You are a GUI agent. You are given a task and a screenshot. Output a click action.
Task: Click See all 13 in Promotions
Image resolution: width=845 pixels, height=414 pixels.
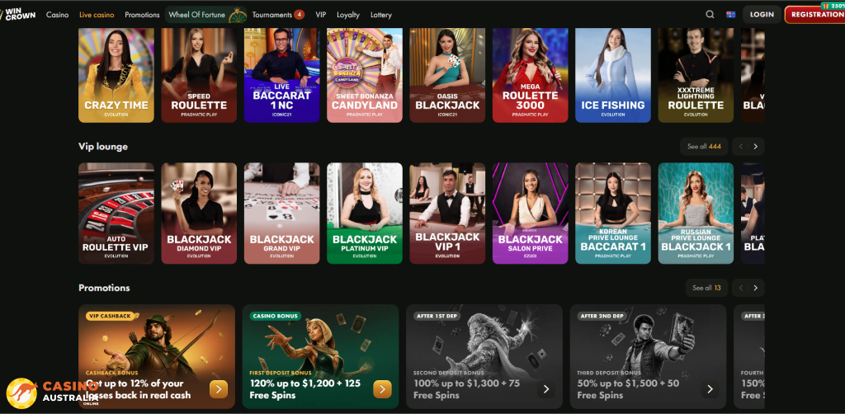coord(706,288)
